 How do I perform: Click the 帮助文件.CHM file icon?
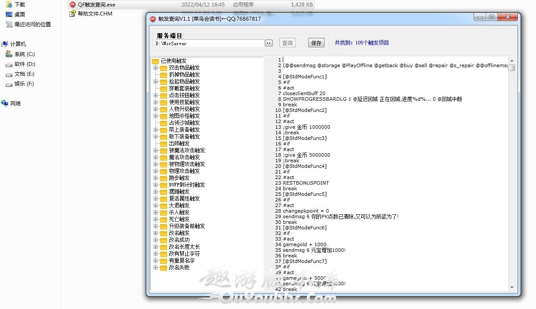tap(72, 14)
